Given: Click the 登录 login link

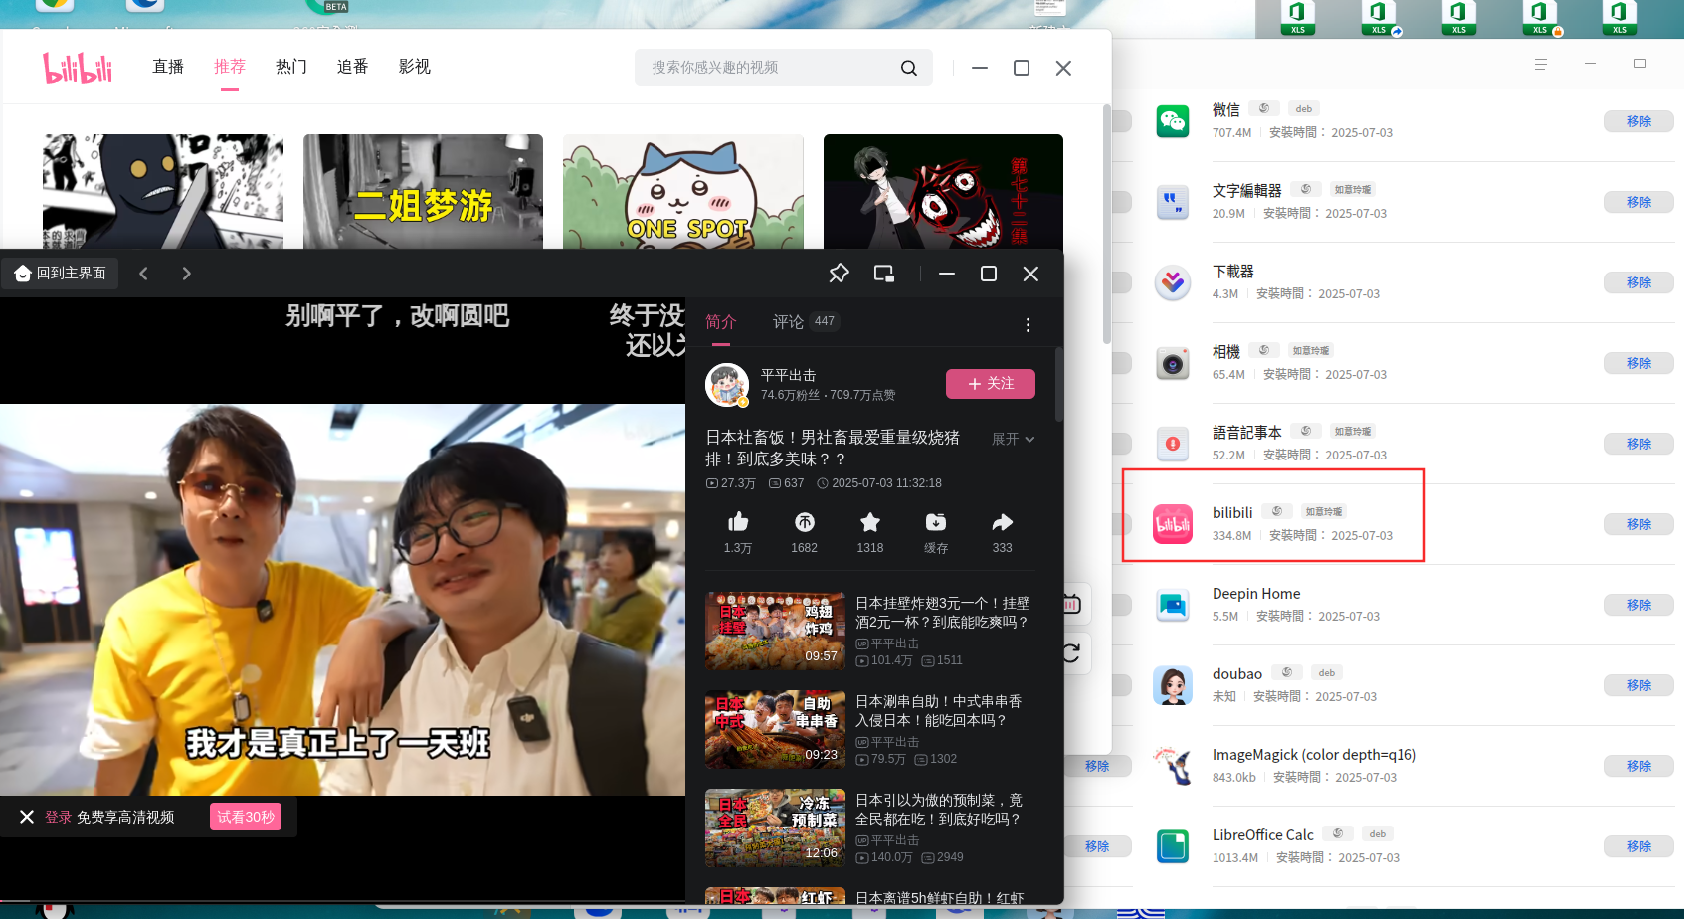Looking at the screenshot, I should coord(58,817).
